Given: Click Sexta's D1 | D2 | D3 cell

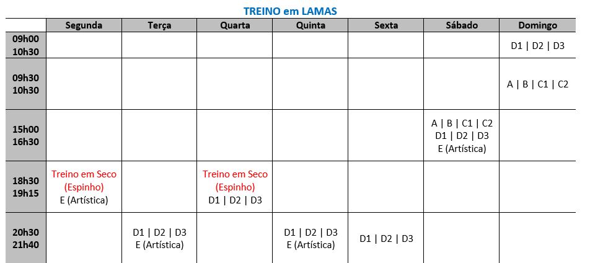Looking at the screenshot, I should [386, 239].
